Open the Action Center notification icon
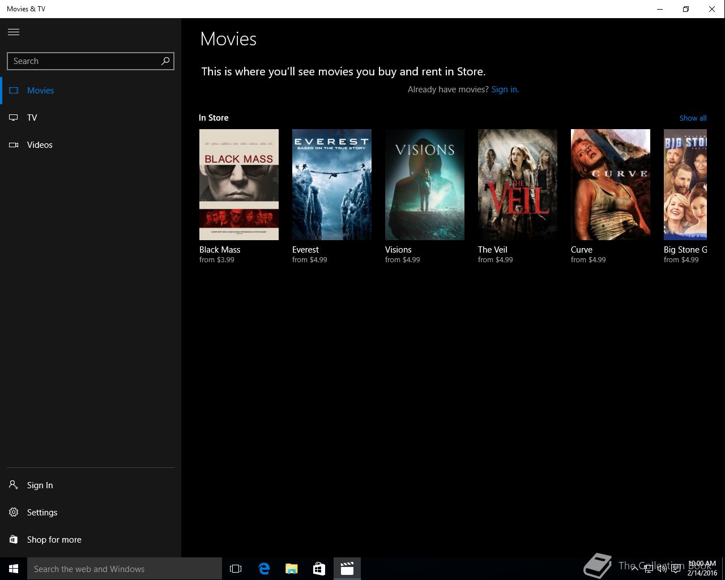This screenshot has width=725, height=580. (676, 569)
